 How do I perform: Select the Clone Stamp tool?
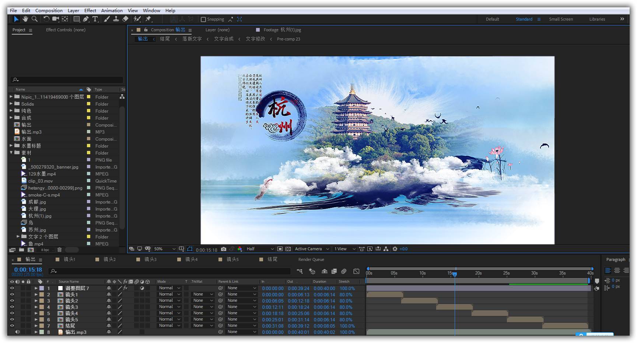(x=116, y=19)
